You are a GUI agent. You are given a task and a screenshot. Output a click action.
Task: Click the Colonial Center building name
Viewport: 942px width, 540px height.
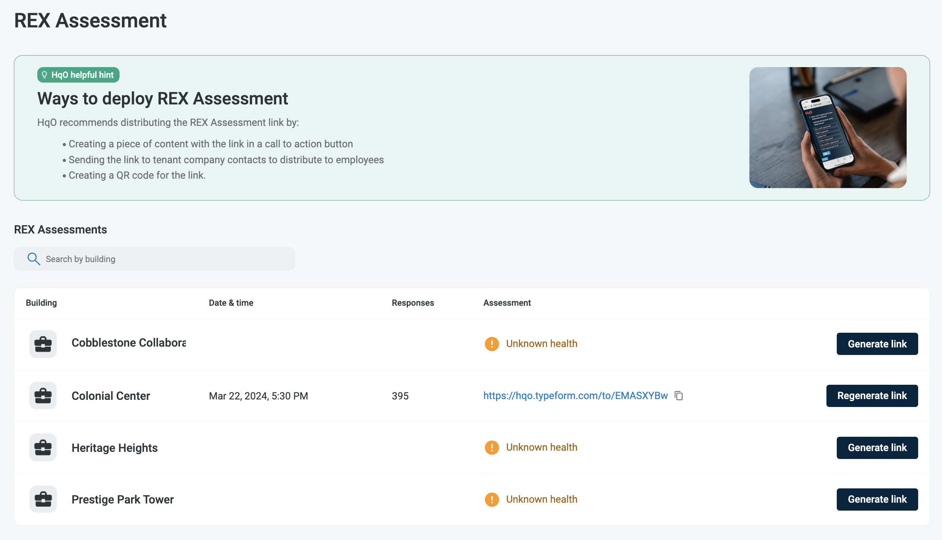(111, 396)
